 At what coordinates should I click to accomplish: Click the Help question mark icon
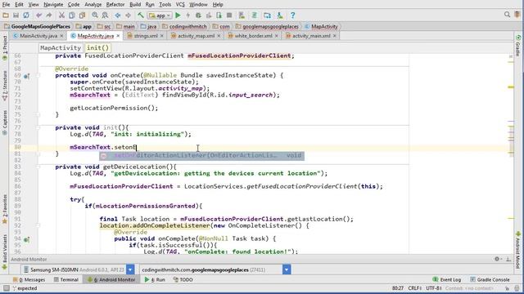coord(293,16)
